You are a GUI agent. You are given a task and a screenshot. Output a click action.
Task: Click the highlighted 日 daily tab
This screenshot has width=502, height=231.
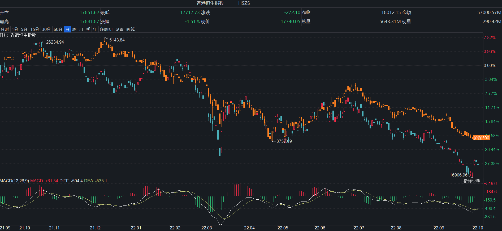pyautogui.click(x=67, y=30)
